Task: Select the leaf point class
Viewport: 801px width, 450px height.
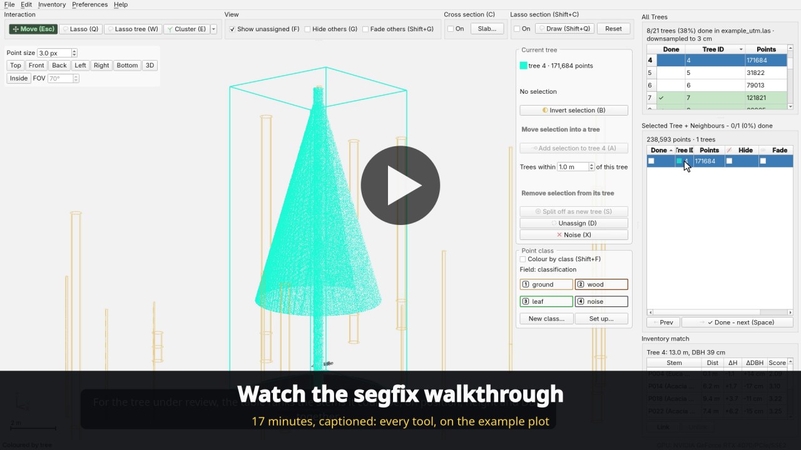Action: tap(546, 301)
